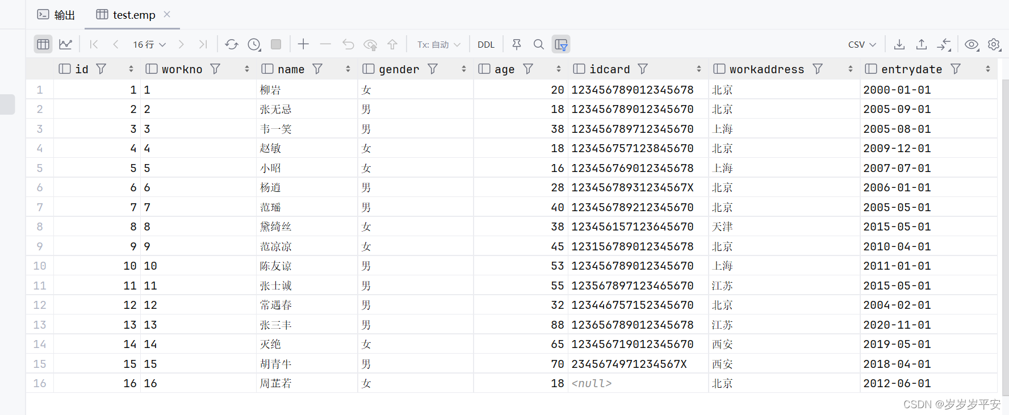Toggle the local filter button
Viewport: 1009px width, 415px height.
click(x=561, y=44)
